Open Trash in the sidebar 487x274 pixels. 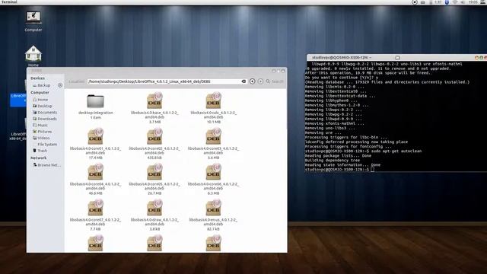point(40,151)
